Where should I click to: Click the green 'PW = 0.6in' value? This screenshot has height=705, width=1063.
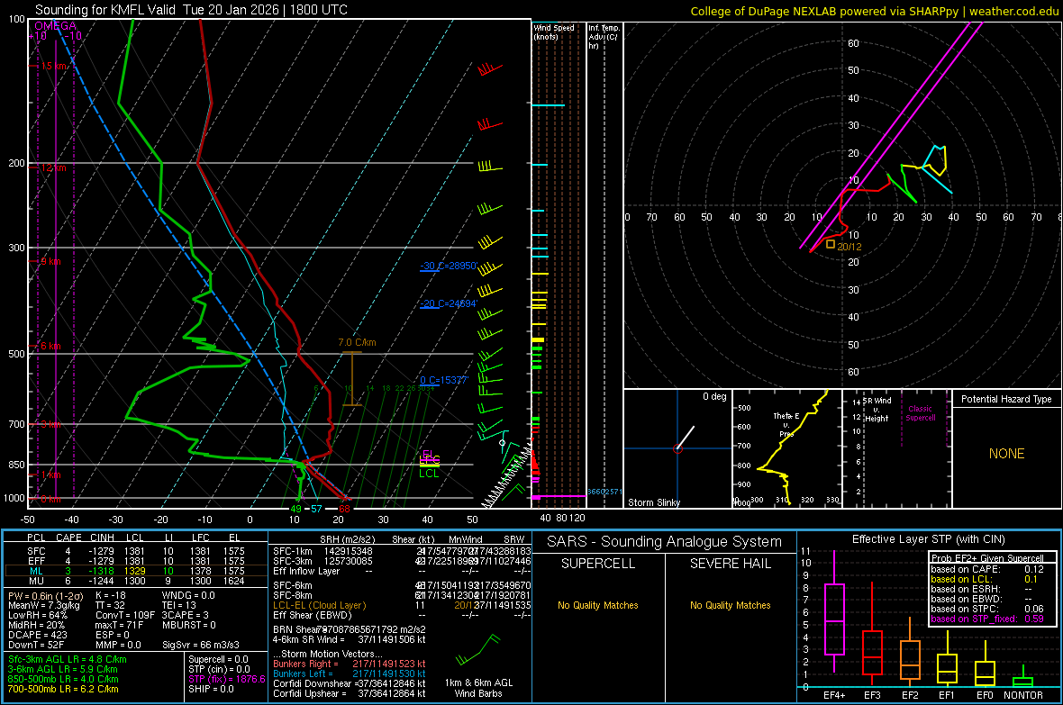(x=47, y=595)
